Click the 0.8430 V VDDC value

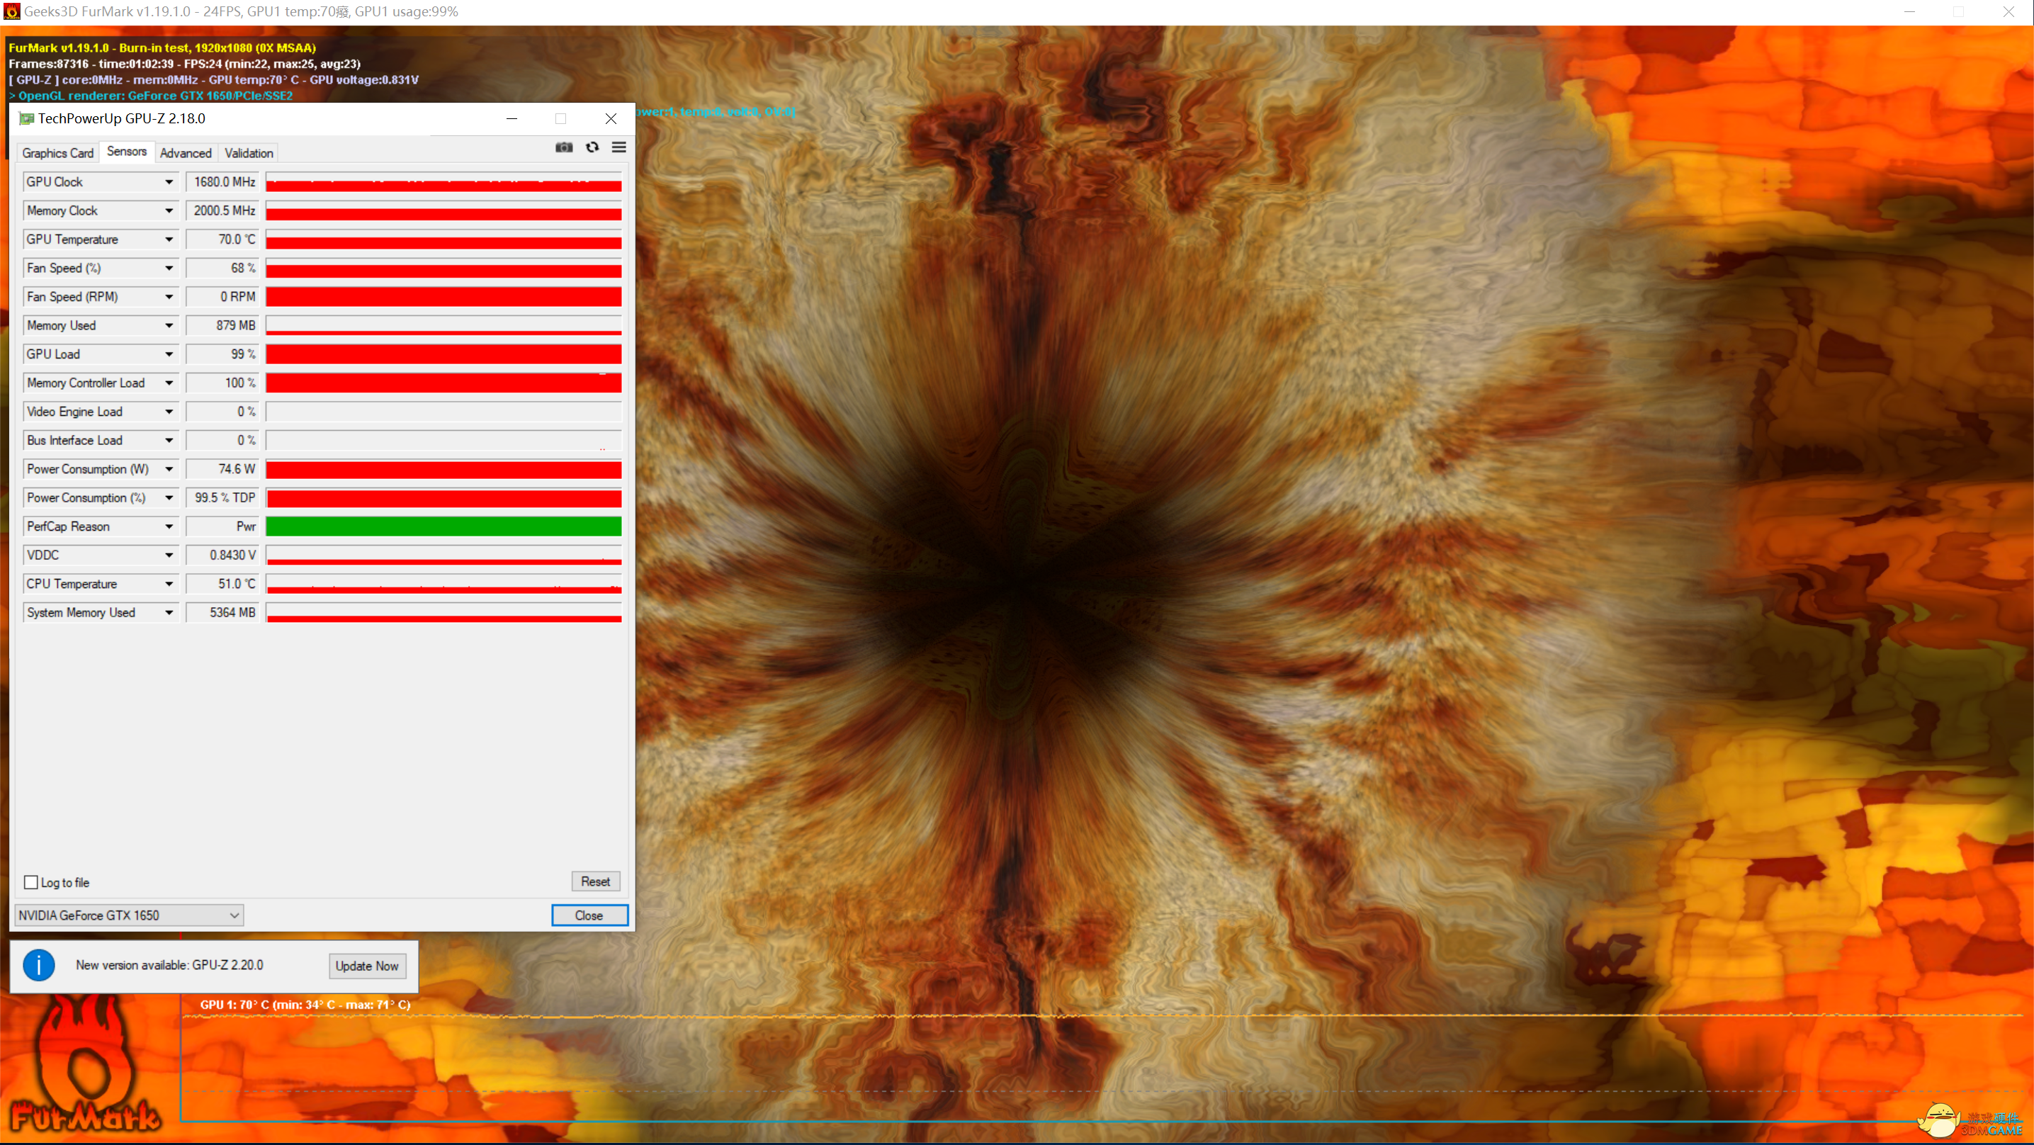click(x=222, y=555)
